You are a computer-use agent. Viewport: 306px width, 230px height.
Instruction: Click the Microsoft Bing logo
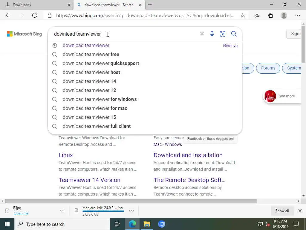tap(25, 34)
